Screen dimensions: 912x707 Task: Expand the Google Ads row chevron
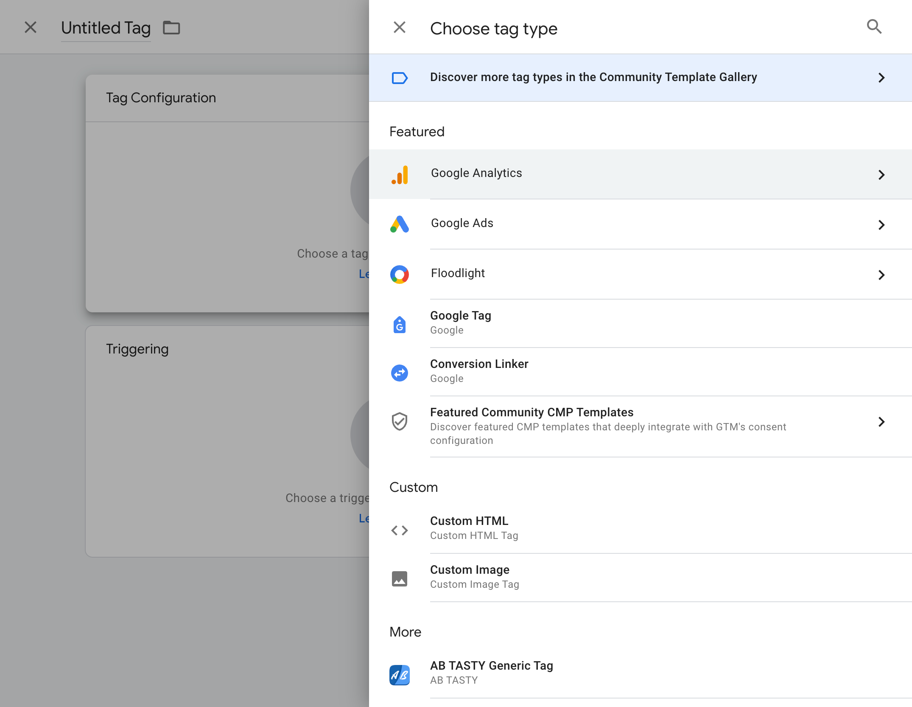[x=881, y=225]
